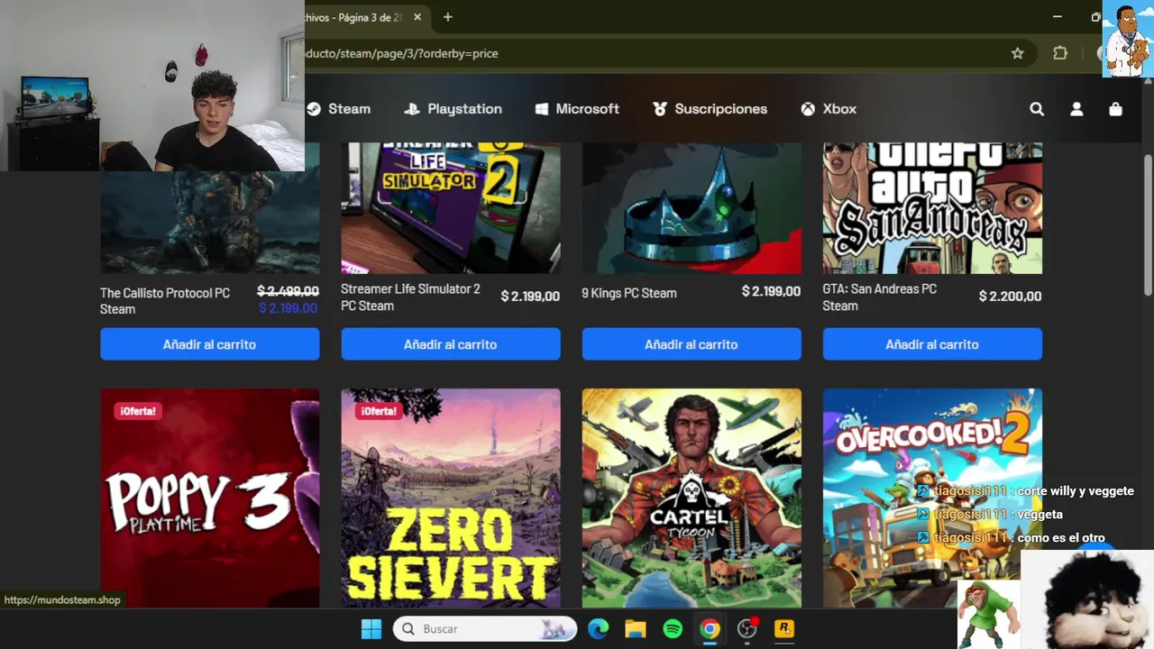Add Streamer Life Simulator 2 to the cart

click(x=451, y=344)
